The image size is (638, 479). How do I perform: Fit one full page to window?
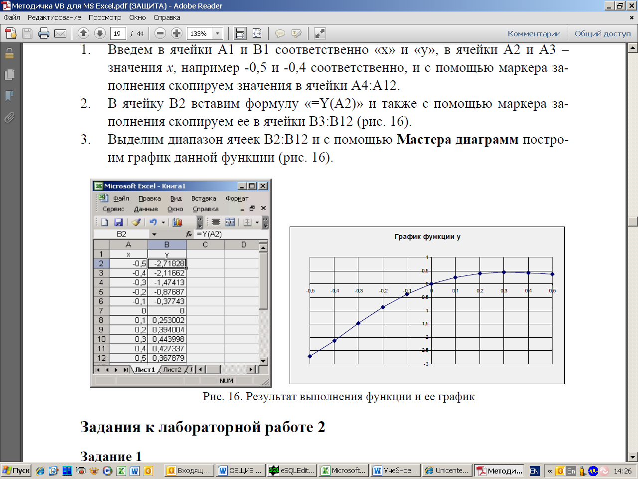coord(257,33)
